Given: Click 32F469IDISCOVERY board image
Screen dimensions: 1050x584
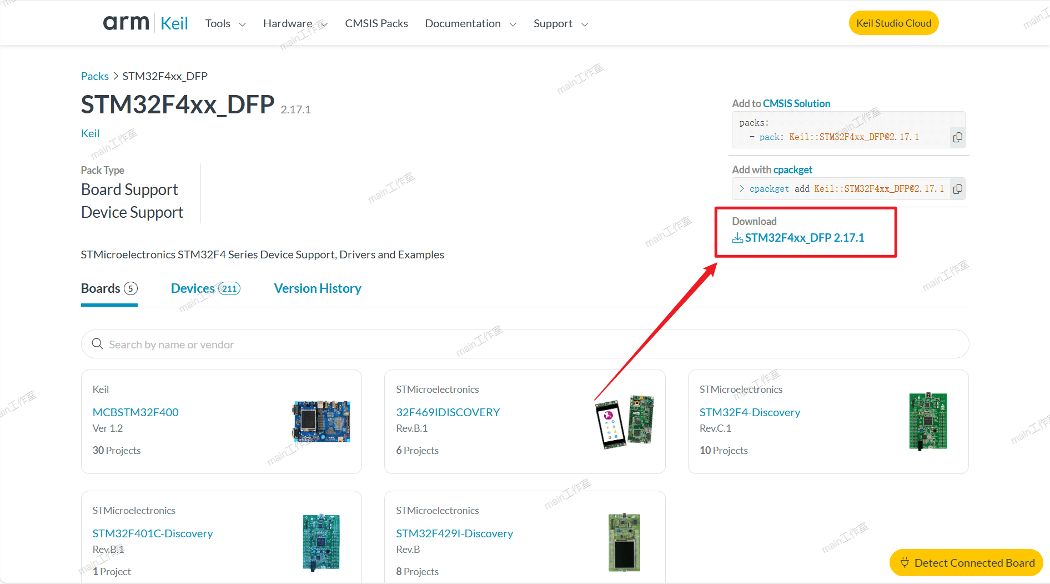Looking at the screenshot, I should coord(625,422).
